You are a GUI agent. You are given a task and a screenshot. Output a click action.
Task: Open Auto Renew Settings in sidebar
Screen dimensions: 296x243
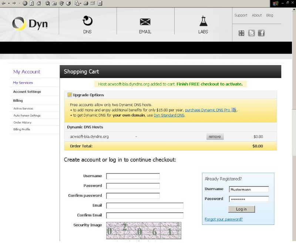click(27, 115)
